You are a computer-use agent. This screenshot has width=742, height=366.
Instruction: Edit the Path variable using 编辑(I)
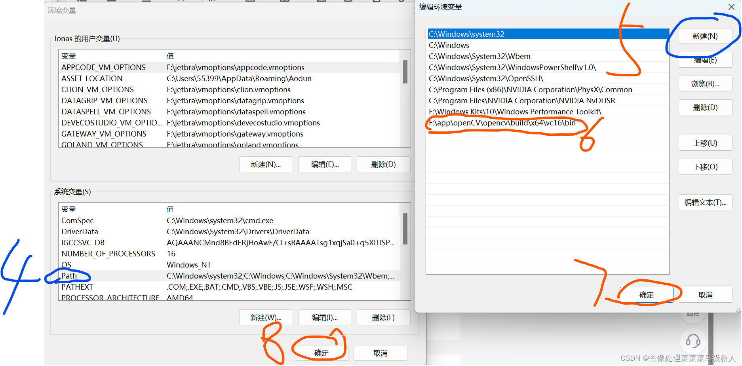point(325,317)
